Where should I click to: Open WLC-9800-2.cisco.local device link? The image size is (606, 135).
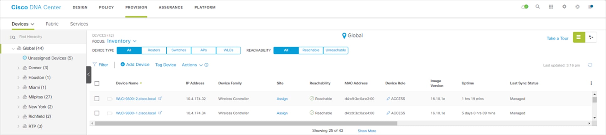[x=136, y=99]
